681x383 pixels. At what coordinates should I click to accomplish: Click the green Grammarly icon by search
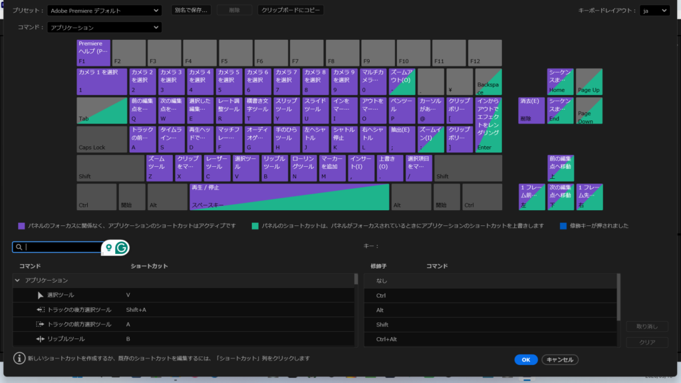(122, 247)
